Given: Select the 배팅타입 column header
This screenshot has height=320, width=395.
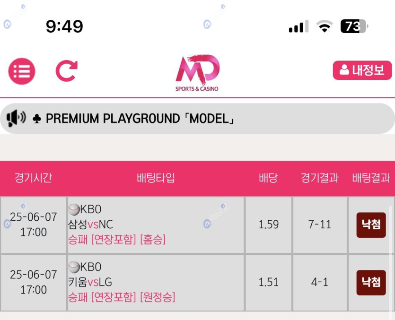Looking at the screenshot, I should [x=156, y=178].
